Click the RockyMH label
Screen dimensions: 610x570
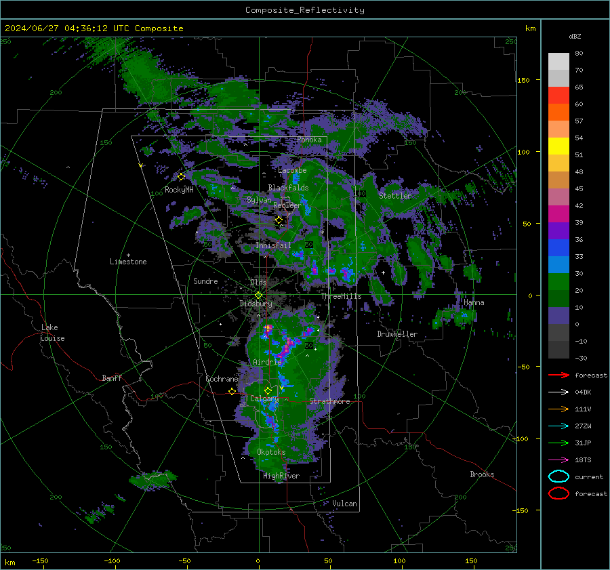pyautogui.click(x=179, y=190)
